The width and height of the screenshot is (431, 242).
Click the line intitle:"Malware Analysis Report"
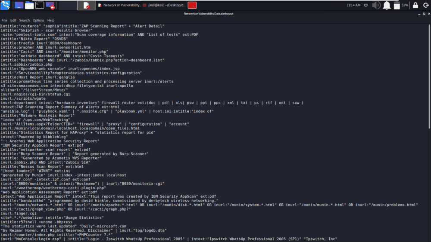(37, 115)
